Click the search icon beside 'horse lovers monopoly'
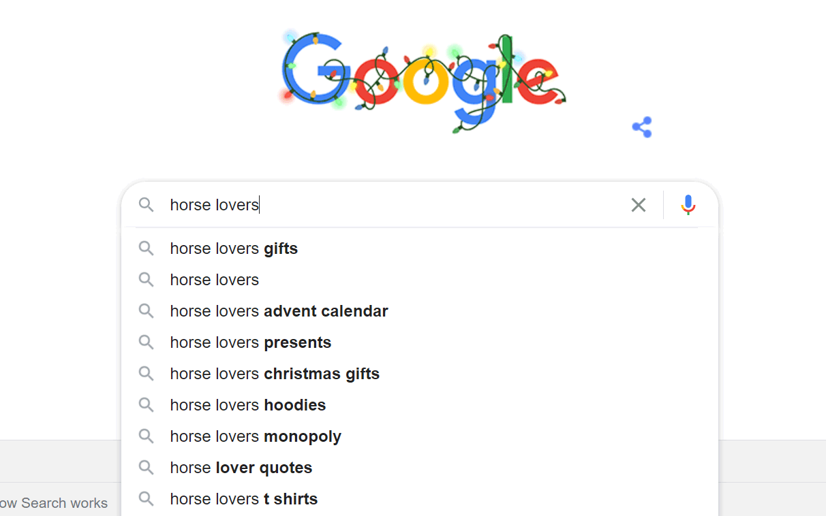 coord(147,436)
